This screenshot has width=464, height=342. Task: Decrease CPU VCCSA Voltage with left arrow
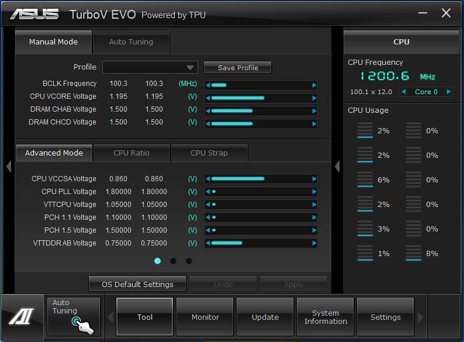click(x=207, y=178)
